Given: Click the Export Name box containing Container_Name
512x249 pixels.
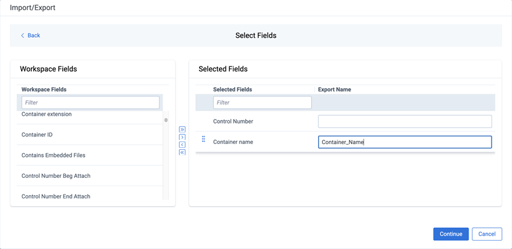Looking at the screenshot, I should (x=405, y=142).
